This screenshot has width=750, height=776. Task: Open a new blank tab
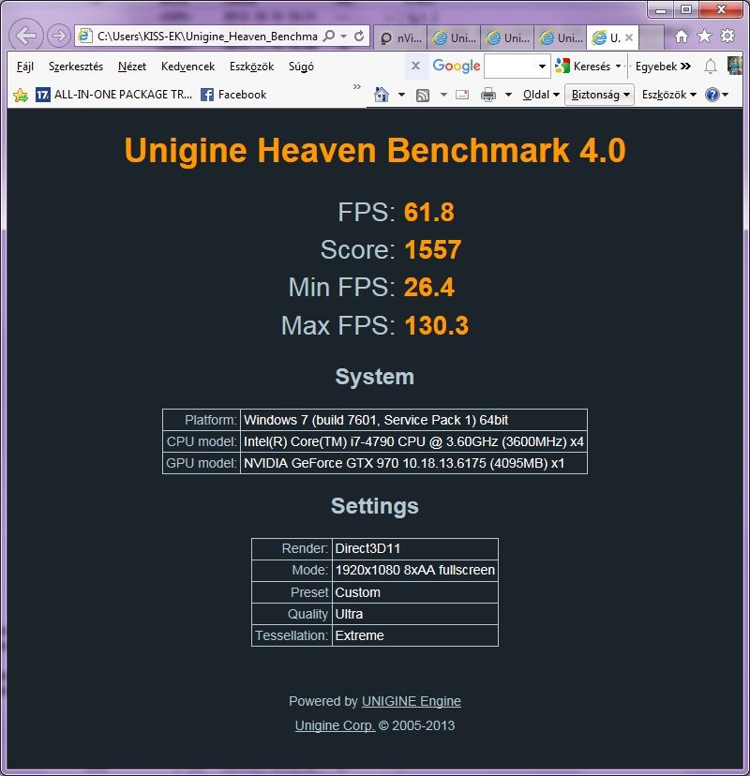click(x=652, y=37)
